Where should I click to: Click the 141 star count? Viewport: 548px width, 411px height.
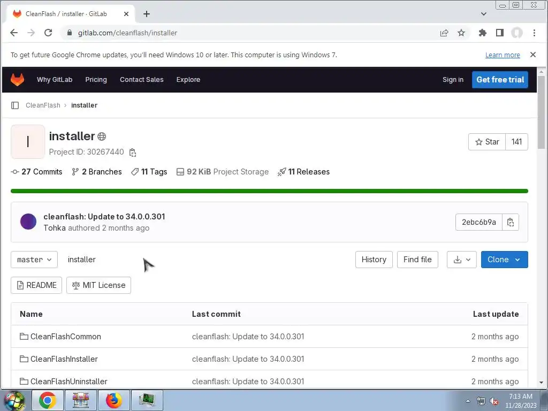pos(516,142)
